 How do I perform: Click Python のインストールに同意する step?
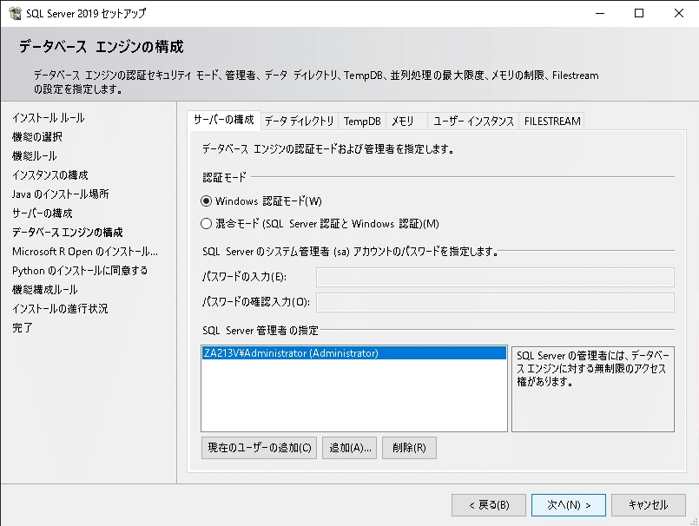point(80,271)
